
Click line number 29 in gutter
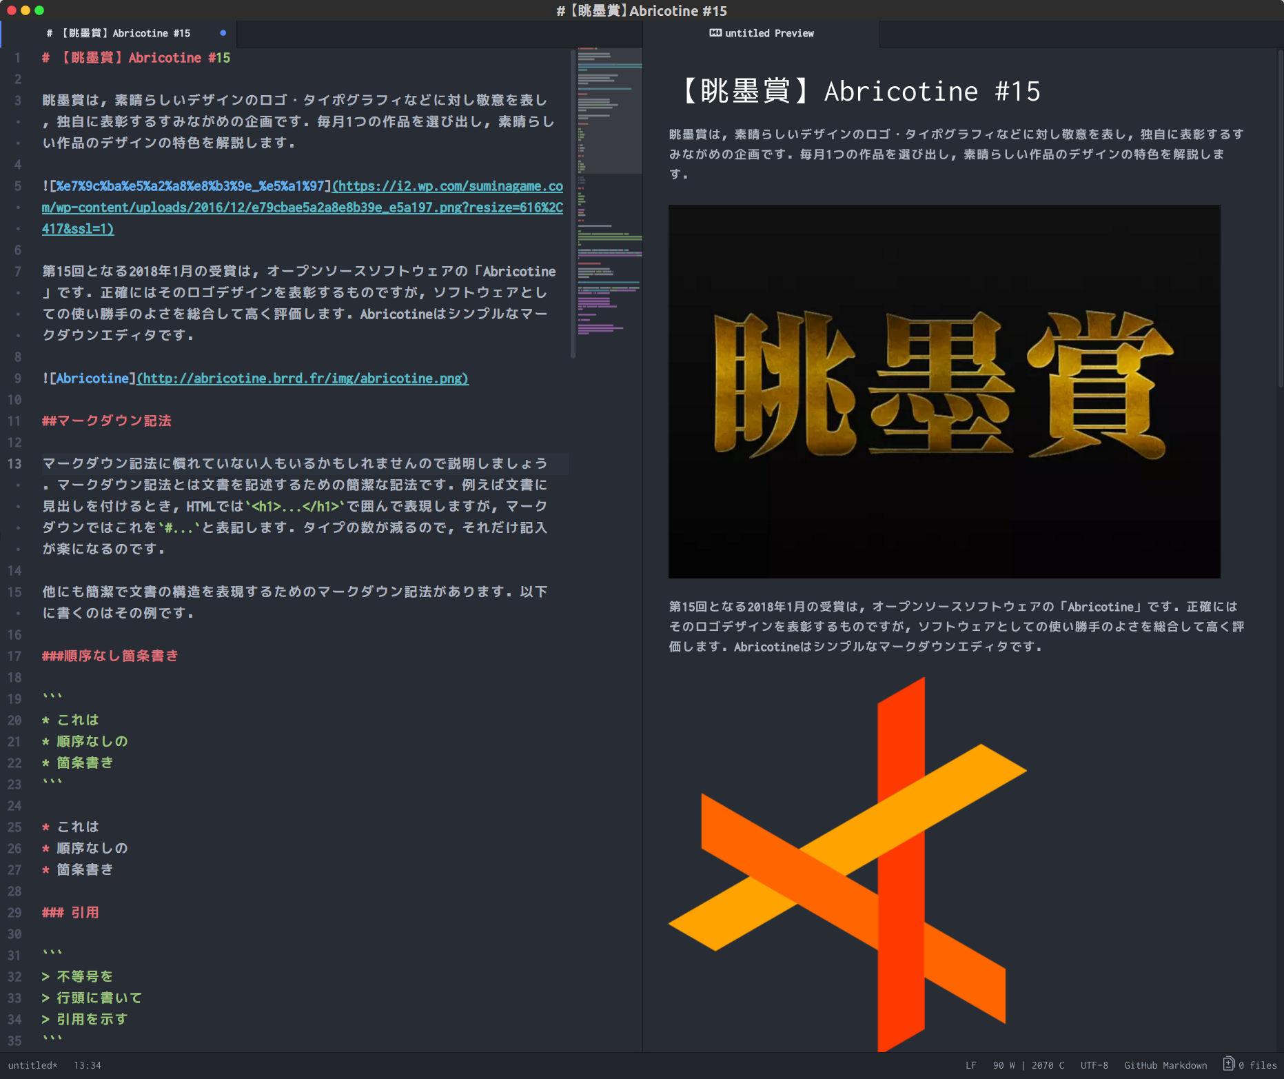[14, 913]
